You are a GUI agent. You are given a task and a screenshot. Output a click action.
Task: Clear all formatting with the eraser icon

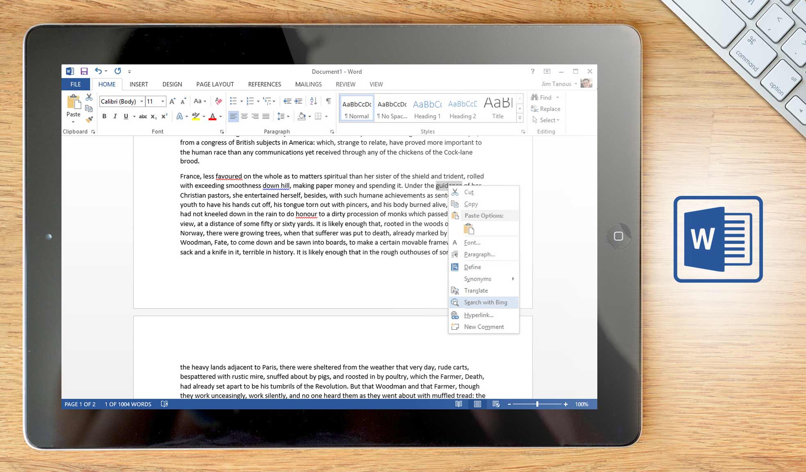click(219, 101)
